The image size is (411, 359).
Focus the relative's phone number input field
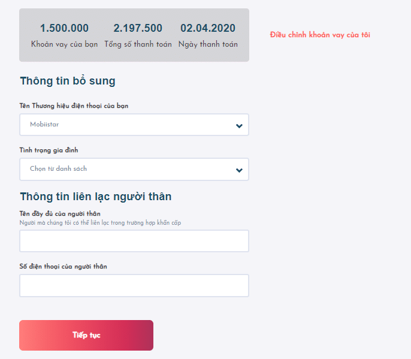point(134,285)
